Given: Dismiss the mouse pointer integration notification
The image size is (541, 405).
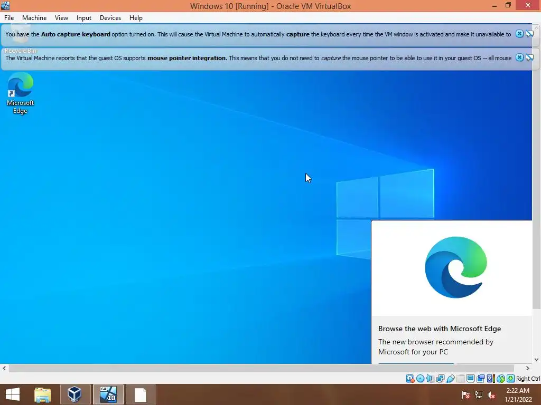Looking at the screenshot, I should tap(519, 57).
